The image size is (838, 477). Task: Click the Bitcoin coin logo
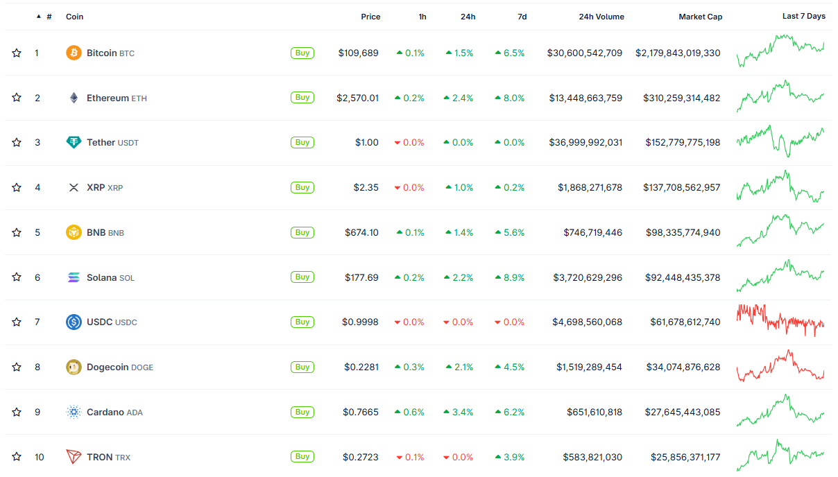(x=74, y=53)
